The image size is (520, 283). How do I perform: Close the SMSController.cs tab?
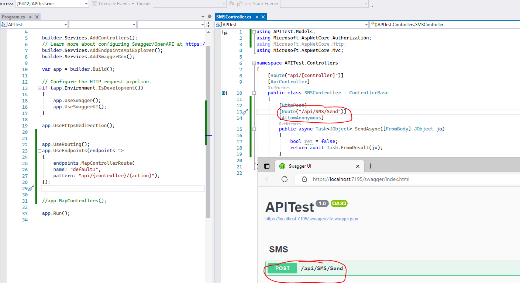point(263,17)
